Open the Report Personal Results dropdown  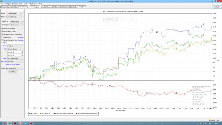(14, 17)
